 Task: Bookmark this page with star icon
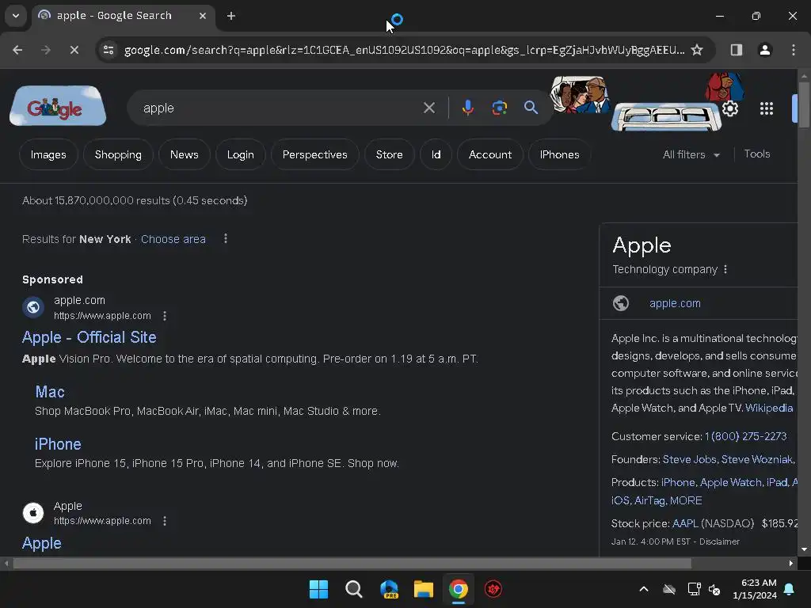(x=697, y=50)
